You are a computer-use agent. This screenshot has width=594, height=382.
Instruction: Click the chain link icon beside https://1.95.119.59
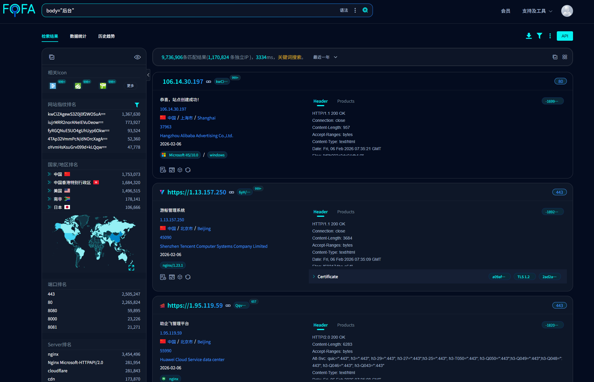coord(228,306)
